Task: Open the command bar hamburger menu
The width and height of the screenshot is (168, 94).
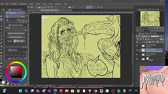Action: click(x=29, y=7)
